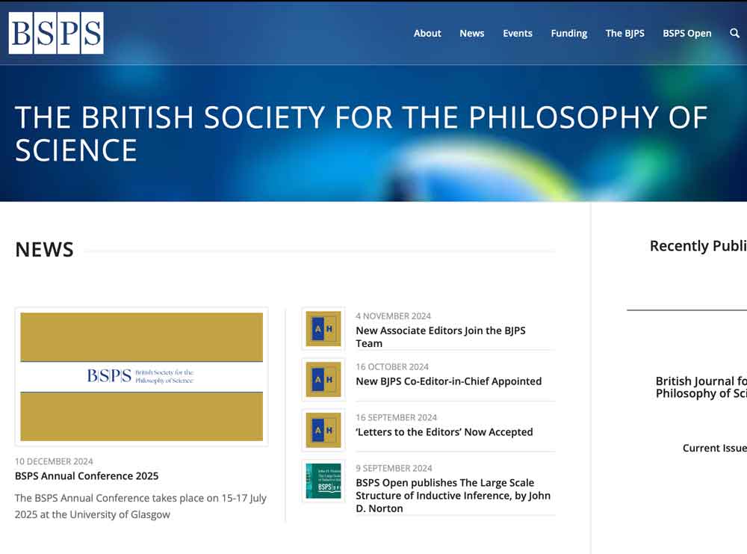This screenshot has width=747, height=554.
Task: Select Funding in the navigation bar
Action: tap(568, 33)
